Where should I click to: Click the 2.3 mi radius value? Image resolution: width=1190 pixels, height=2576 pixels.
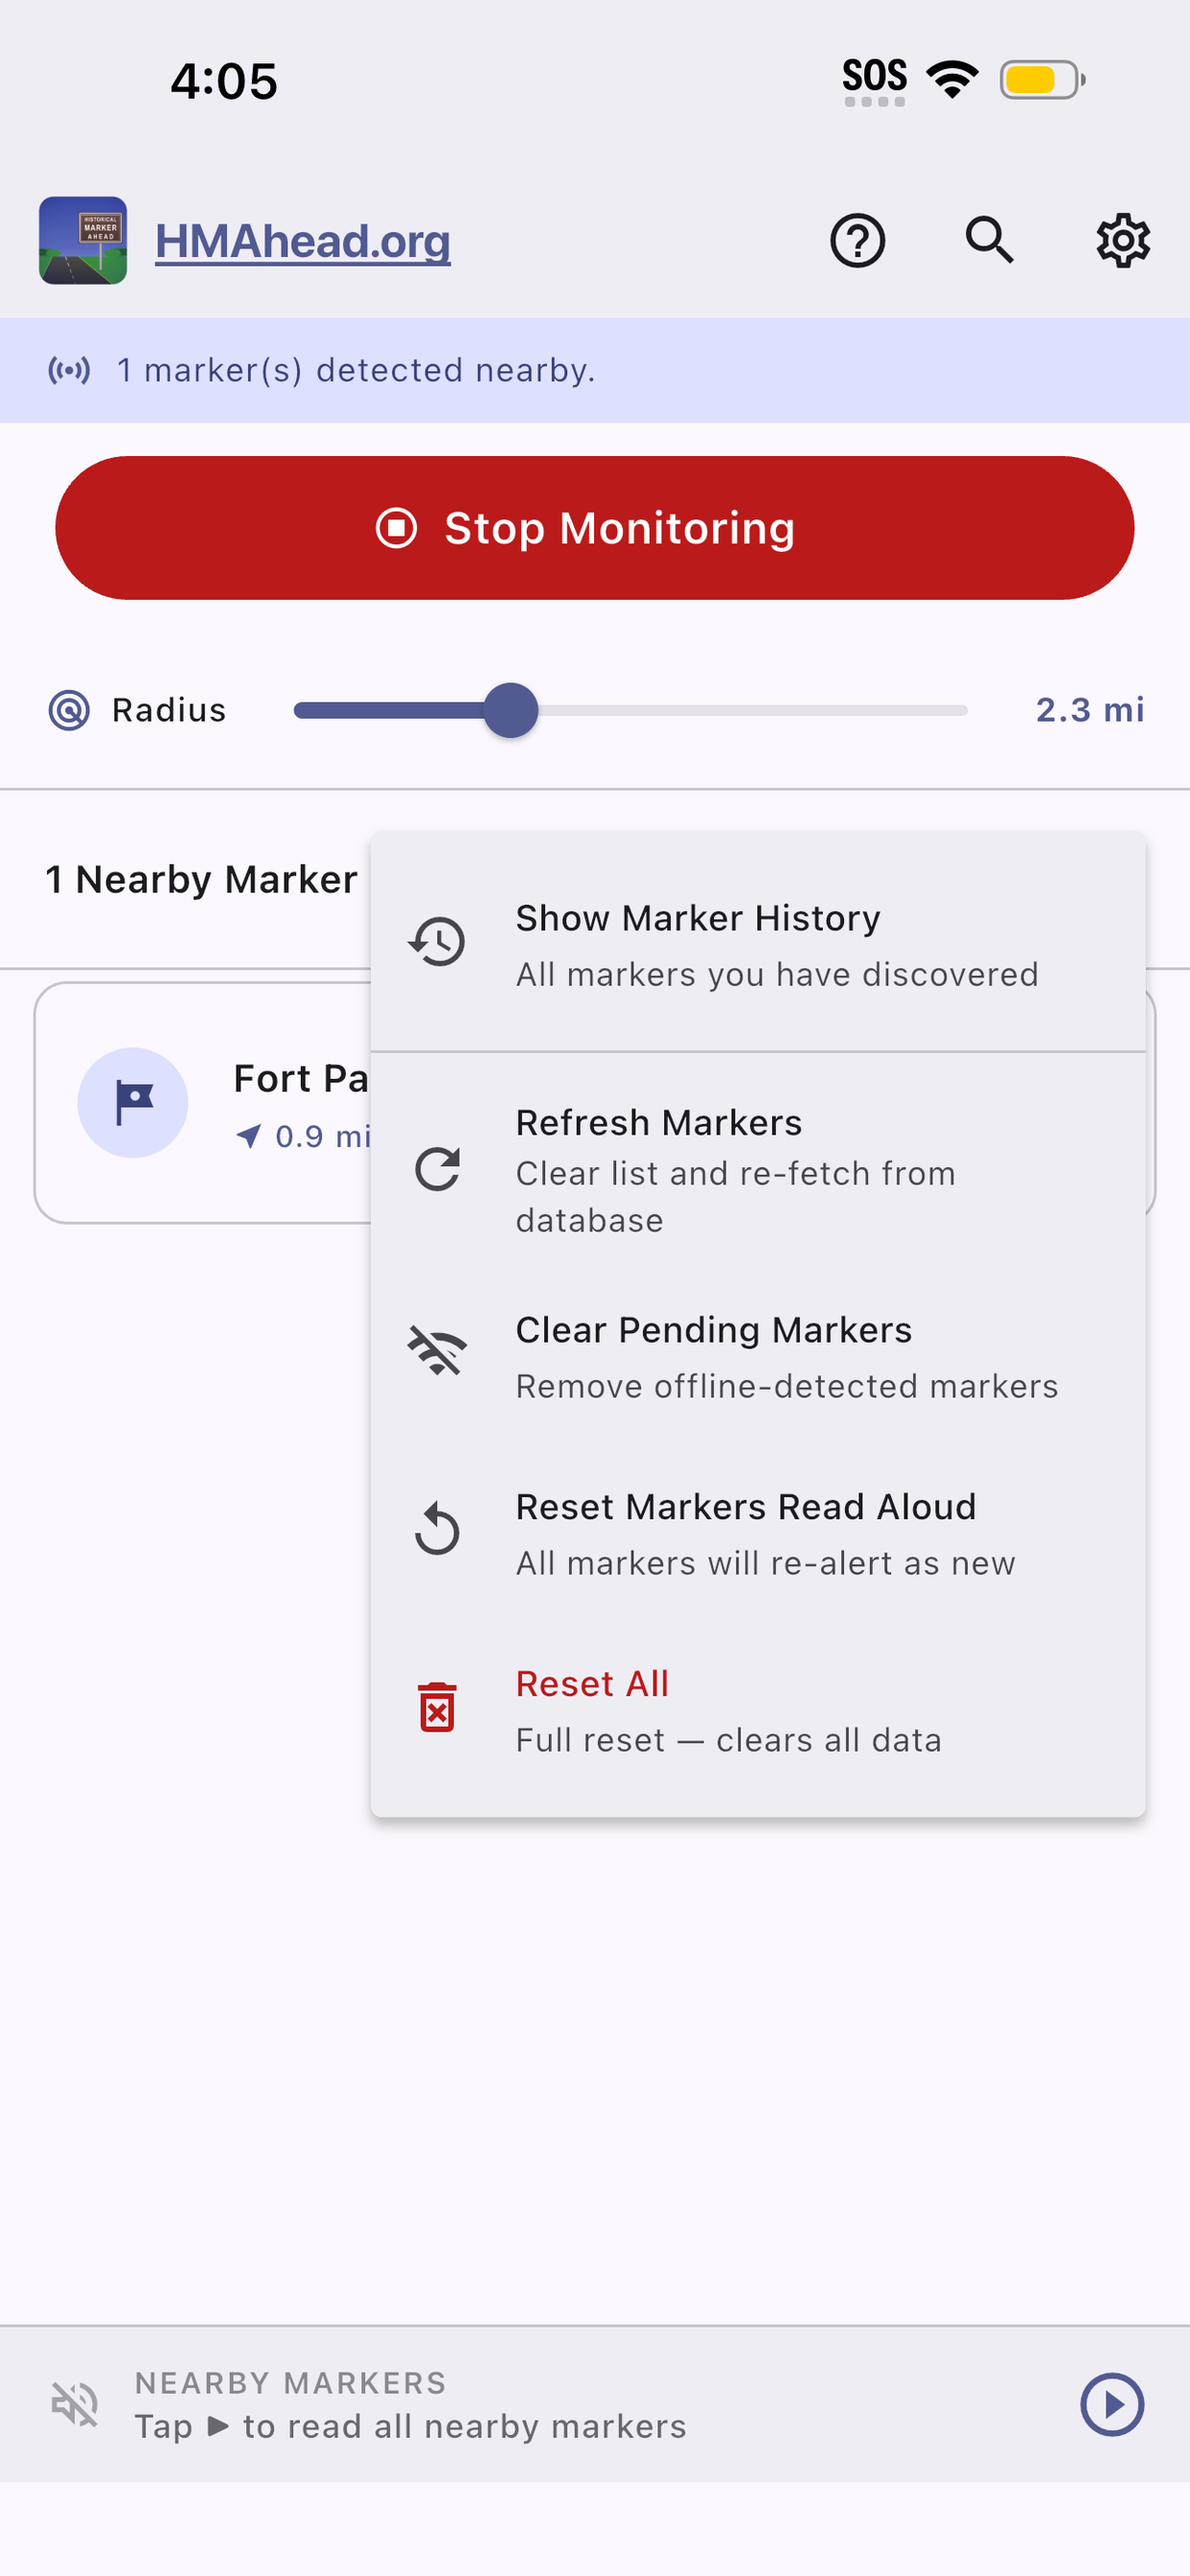(x=1090, y=710)
